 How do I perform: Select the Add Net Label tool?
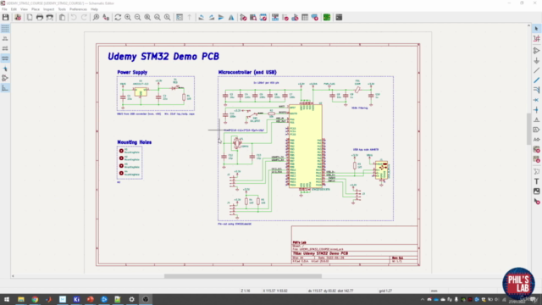click(x=536, y=120)
